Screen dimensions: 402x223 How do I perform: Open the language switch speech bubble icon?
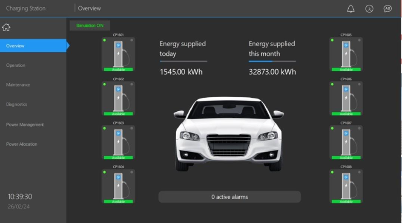388,8
